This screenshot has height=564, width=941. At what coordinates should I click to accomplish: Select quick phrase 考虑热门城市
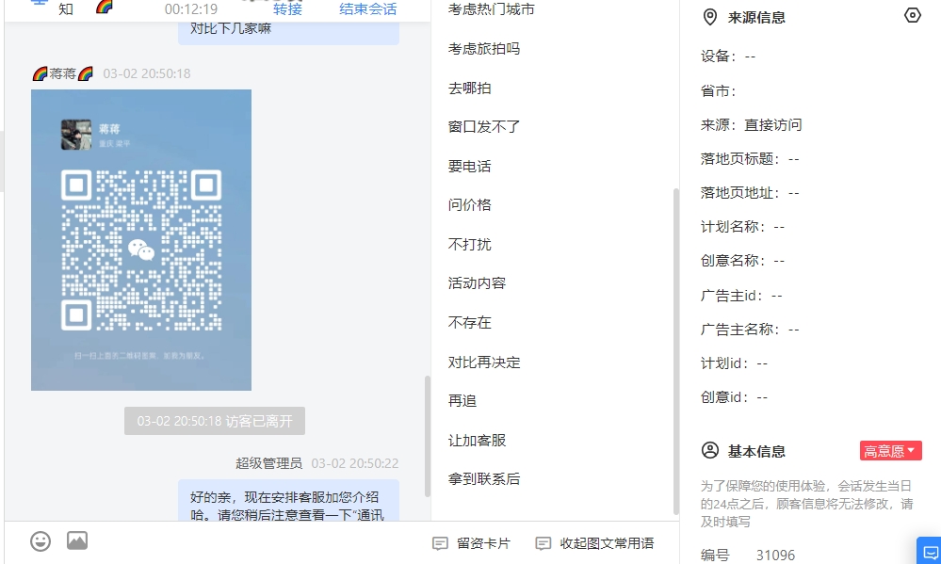(x=492, y=9)
